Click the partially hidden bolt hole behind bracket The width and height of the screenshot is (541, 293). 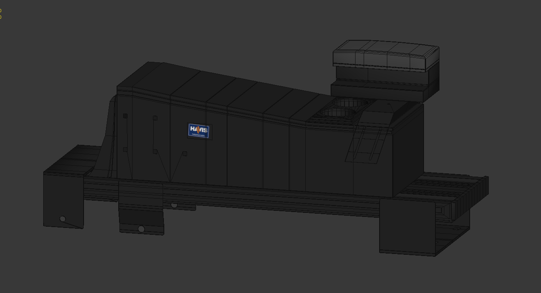(x=174, y=205)
